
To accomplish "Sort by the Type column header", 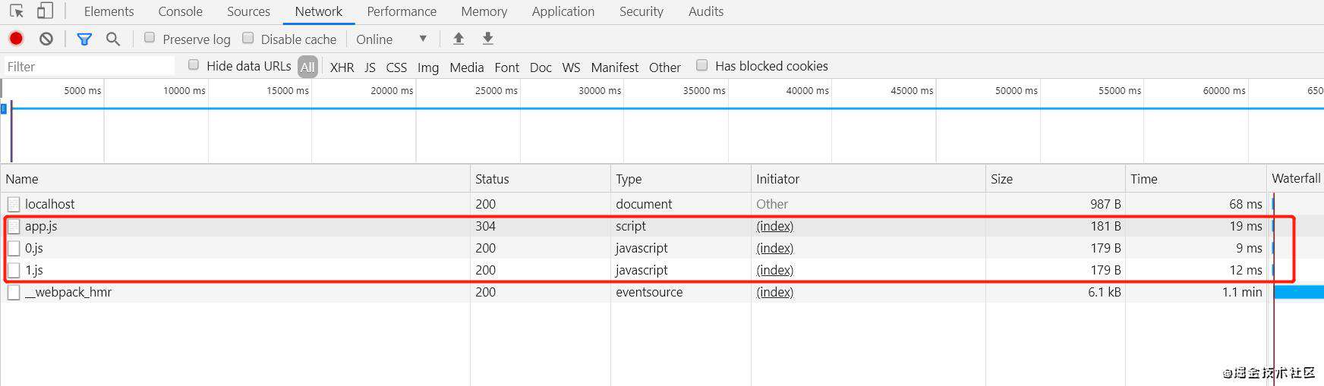I will click(x=681, y=179).
